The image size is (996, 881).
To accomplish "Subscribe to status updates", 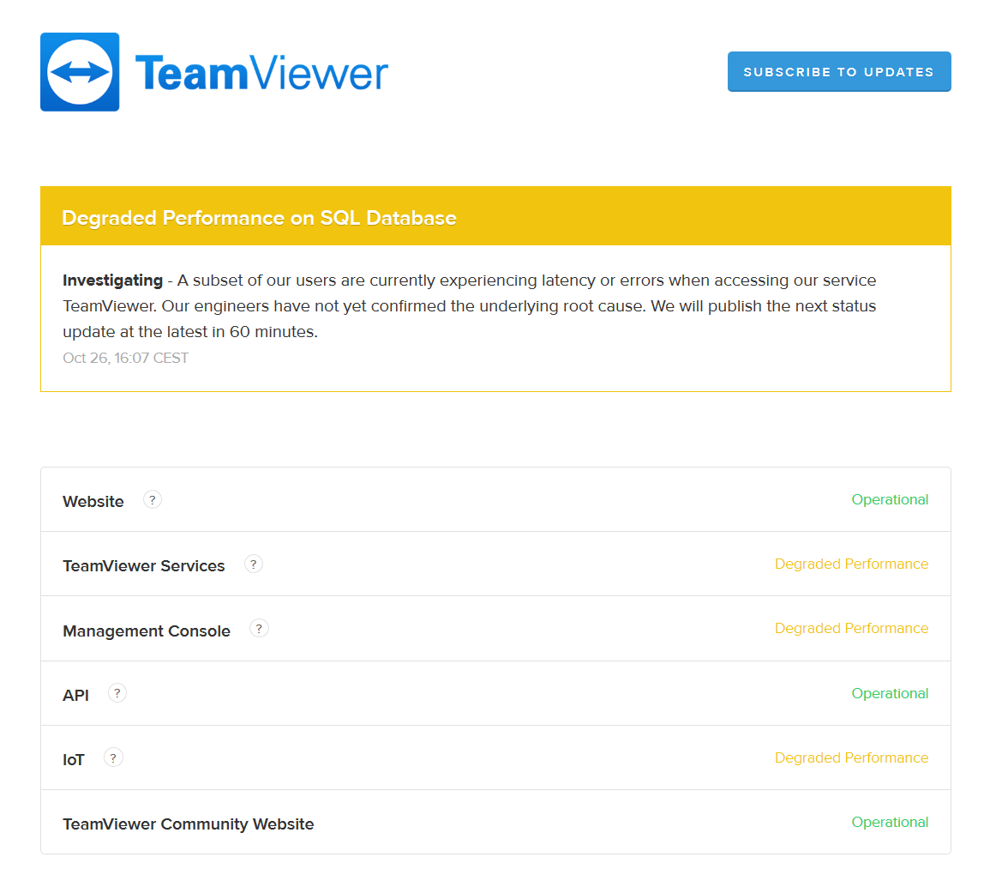I will tap(838, 72).
